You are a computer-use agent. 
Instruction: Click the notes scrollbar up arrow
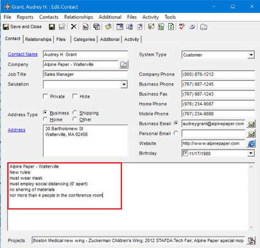click(x=251, y=167)
